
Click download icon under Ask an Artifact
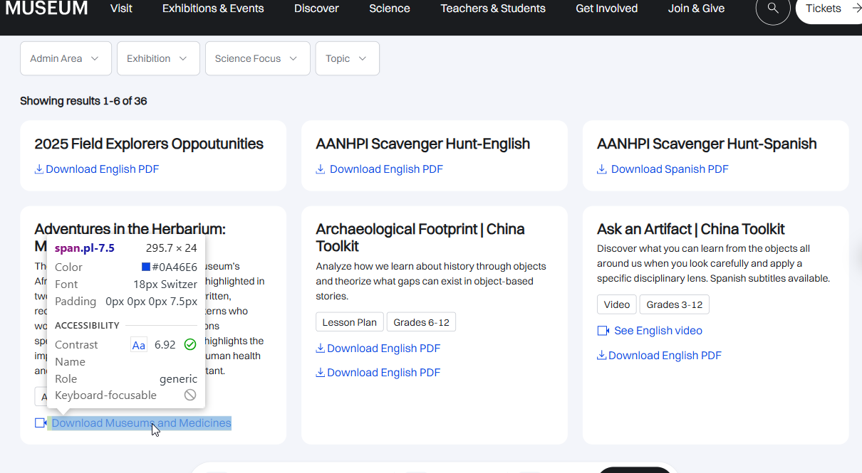click(602, 356)
